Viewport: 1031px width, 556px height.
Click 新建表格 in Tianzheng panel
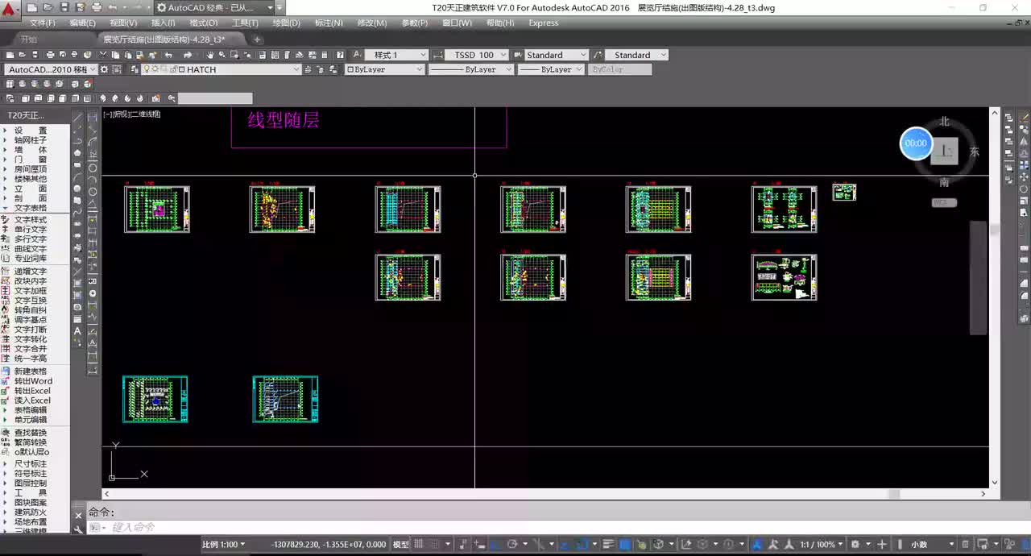click(x=31, y=371)
